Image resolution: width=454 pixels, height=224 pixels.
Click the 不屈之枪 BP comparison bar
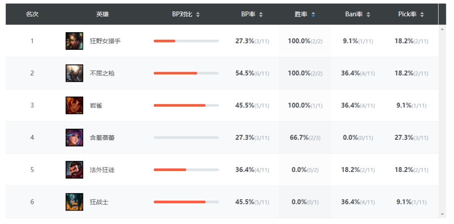coord(186,73)
